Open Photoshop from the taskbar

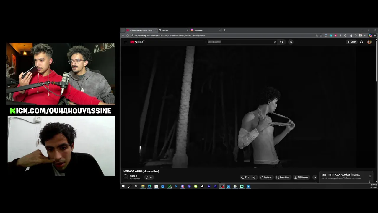176,186
